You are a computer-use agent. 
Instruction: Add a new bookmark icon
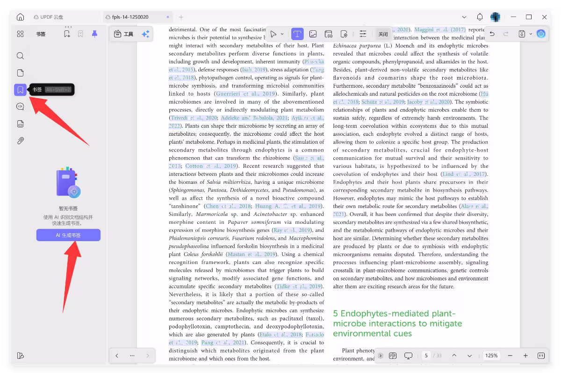pos(67,34)
